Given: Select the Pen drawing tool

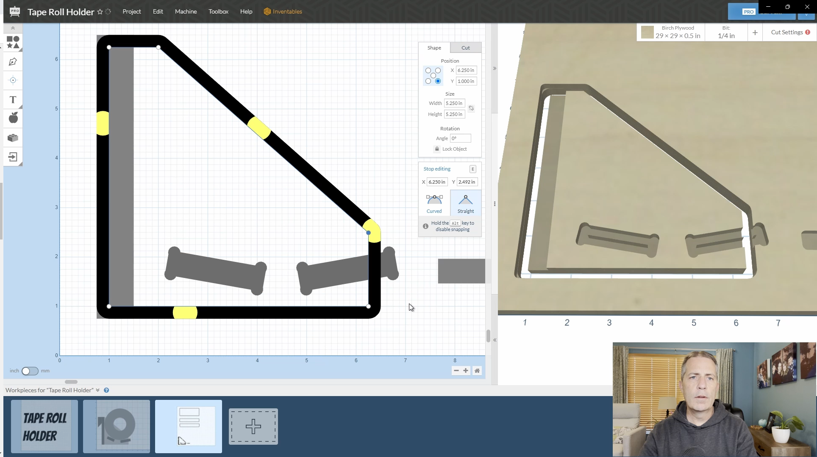Looking at the screenshot, I should [x=13, y=62].
